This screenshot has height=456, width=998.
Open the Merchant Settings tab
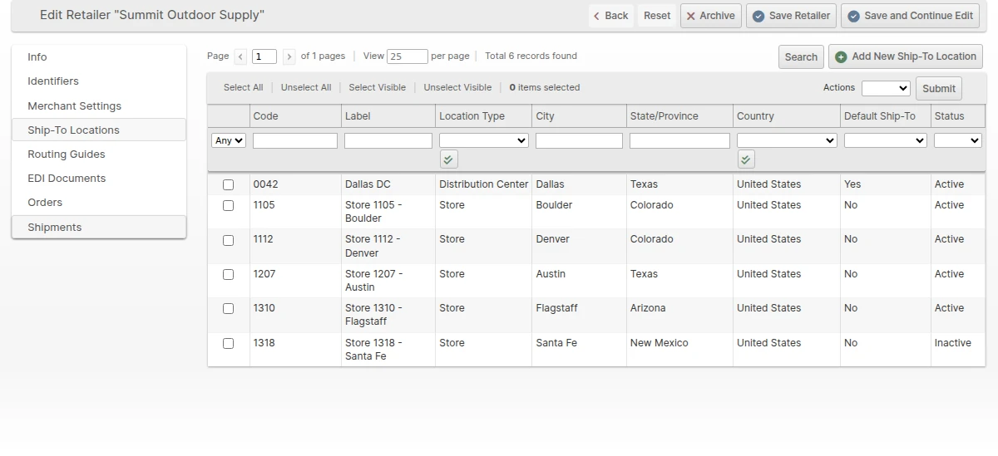(99, 106)
